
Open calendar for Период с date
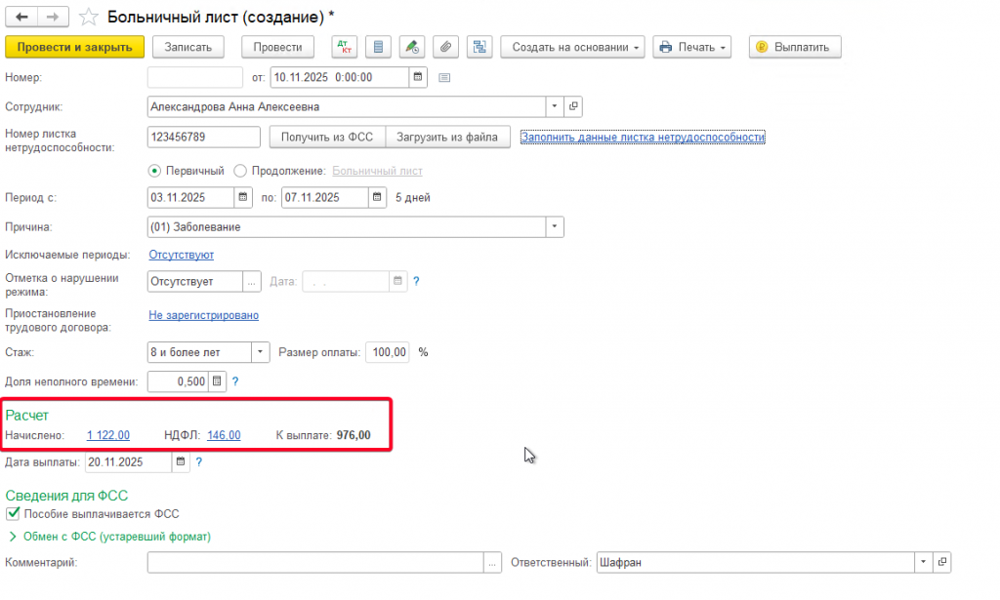[243, 197]
